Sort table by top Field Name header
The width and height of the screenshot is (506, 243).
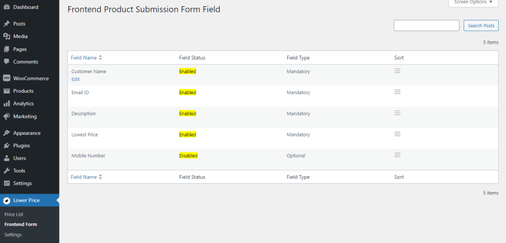point(84,58)
